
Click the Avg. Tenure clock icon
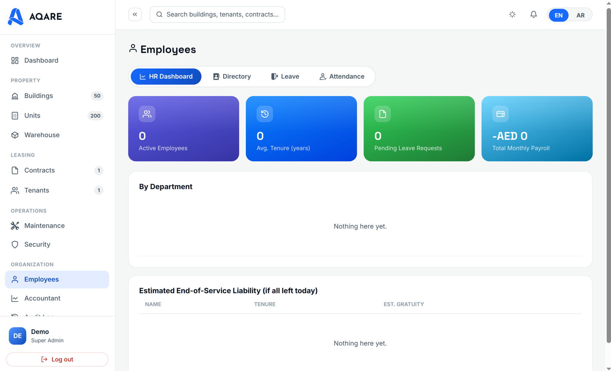pos(265,114)
